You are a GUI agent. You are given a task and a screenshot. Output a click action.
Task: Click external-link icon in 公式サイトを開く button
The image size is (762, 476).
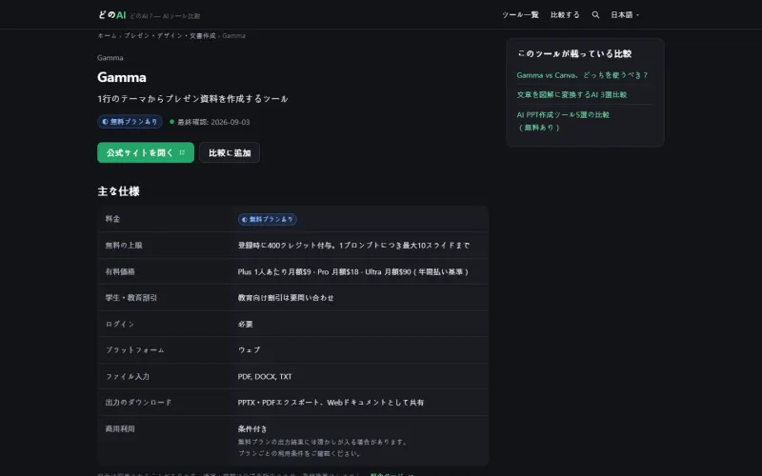point(182,152)
